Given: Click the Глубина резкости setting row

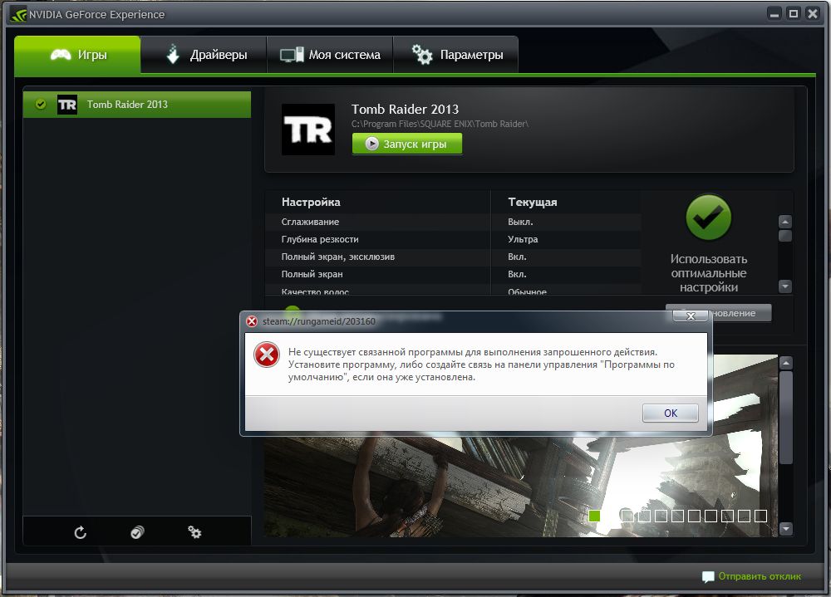Looking at the screenshot, I should (x=453, y=239).
